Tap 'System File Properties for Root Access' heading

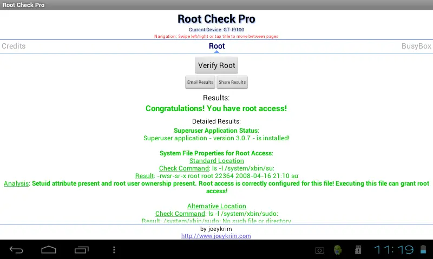click(x=216, y=153)
